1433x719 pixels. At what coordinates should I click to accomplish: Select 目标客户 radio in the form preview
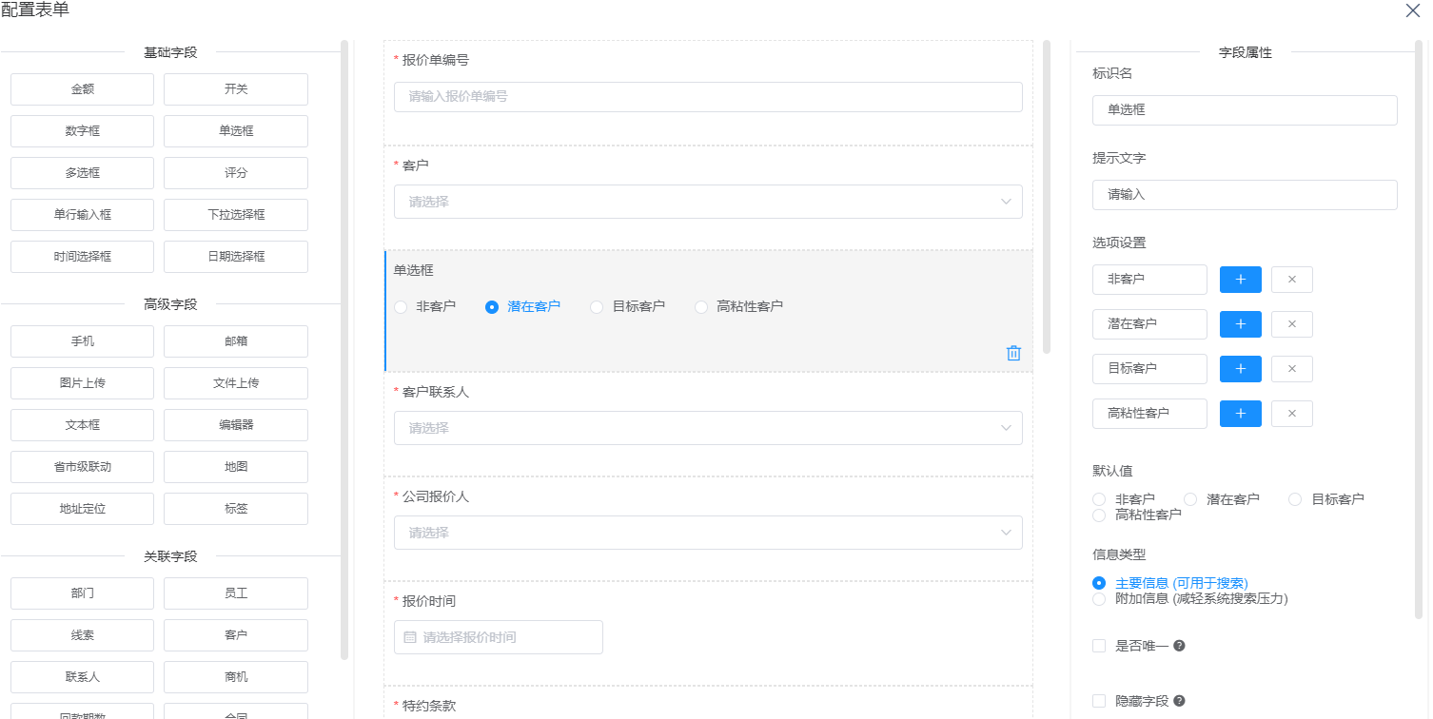coord(597,307)
